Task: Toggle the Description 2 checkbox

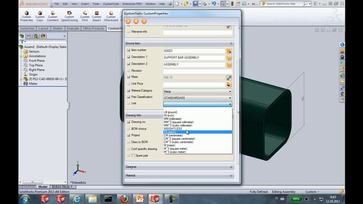Action: pyautogui.click(x=129, y=64)
